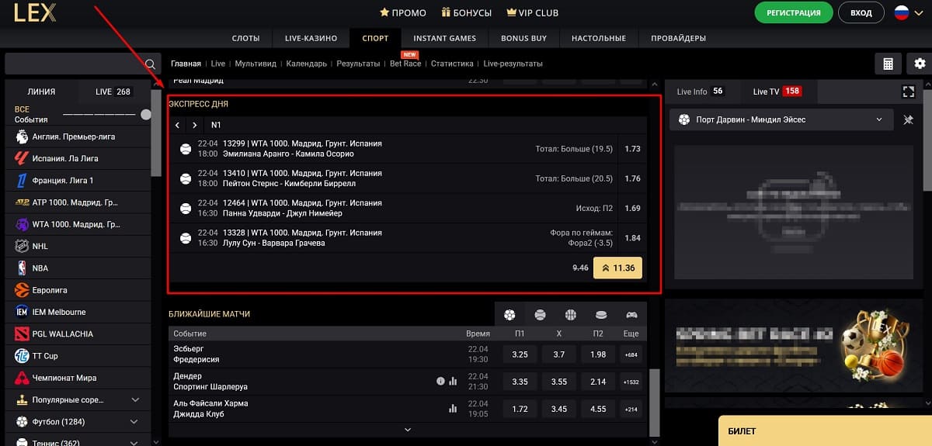The image size is (932, 446).
Task: Filter upcoming matches by basketball icon
Action: coord(571,314)
